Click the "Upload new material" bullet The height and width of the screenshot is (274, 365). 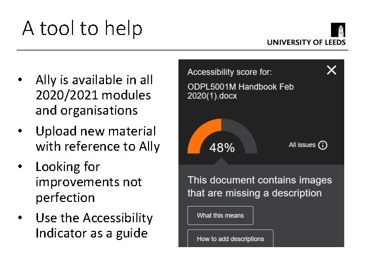point(97,139)
